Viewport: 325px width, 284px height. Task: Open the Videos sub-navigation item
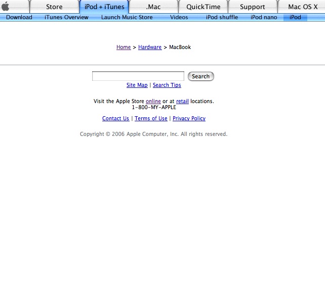pyautogui.click(x=179, y=17)
